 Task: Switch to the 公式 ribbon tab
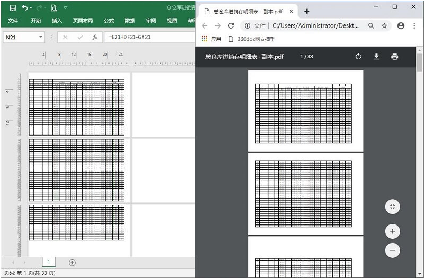pyautogui.click(x=109, y=21)
